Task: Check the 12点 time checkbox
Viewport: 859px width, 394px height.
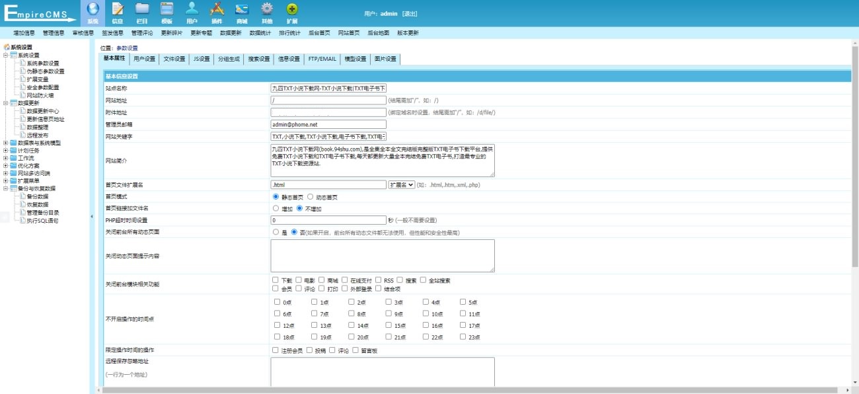Action: 278,325
